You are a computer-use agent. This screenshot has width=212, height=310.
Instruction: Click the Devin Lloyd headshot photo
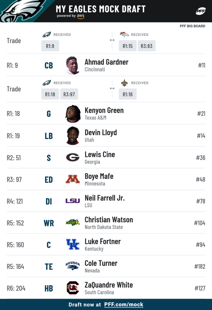click(x=73, y=136)
